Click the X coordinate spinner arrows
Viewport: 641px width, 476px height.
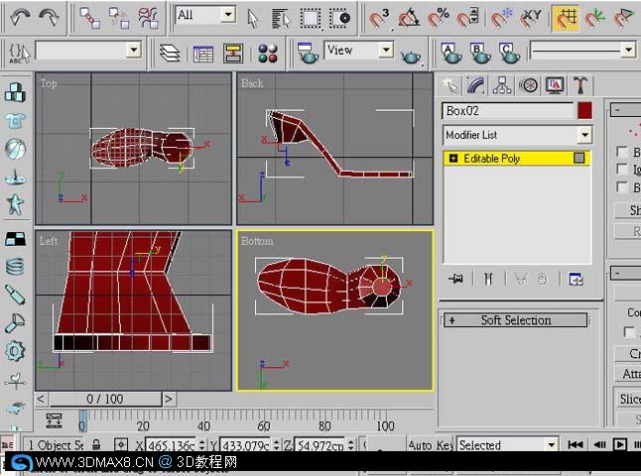coord(201,445)
